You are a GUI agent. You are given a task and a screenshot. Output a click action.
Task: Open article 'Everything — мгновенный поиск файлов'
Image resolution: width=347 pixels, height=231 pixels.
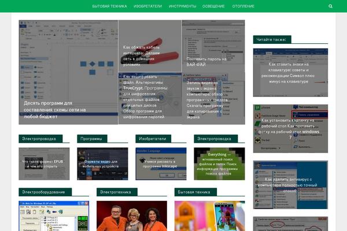tap(219, 164)
